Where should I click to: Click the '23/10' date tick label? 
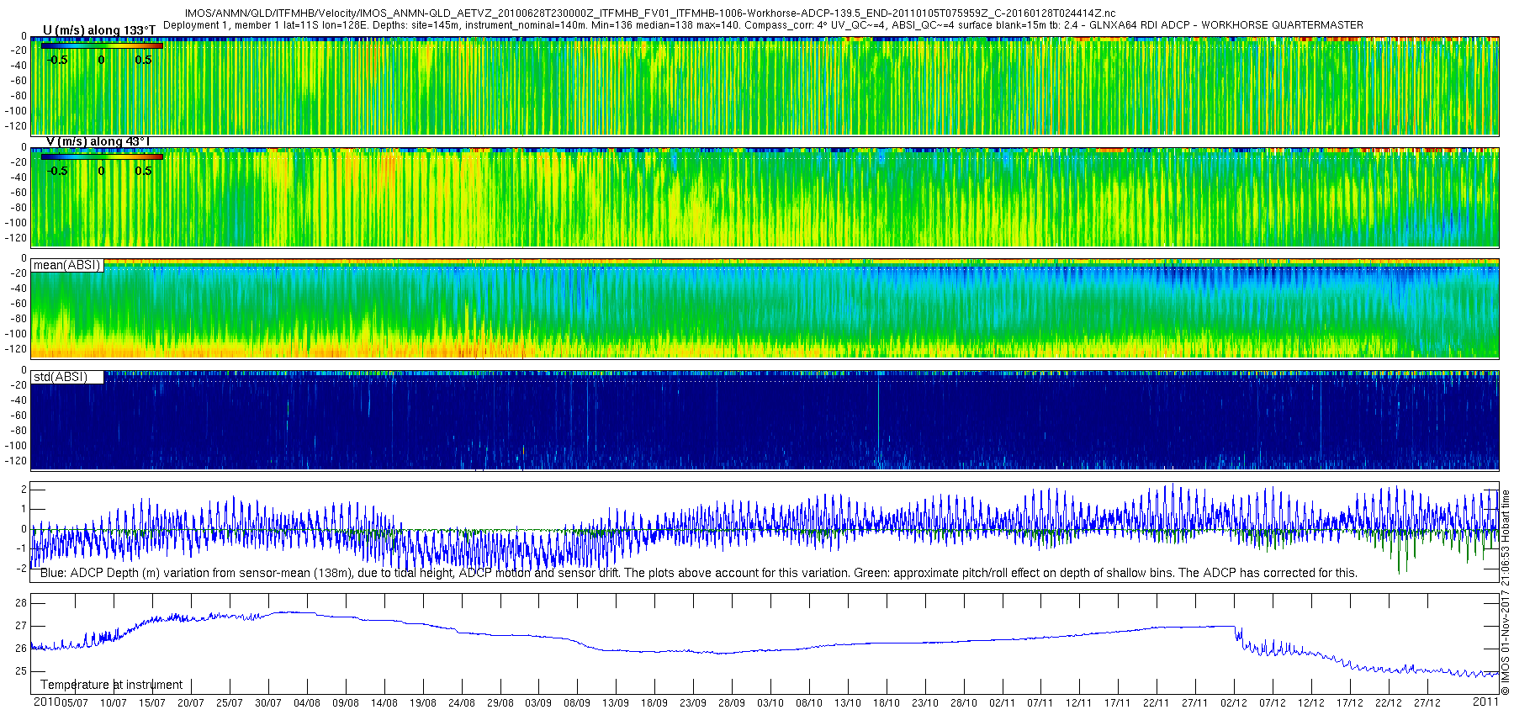tap(925, 703)
